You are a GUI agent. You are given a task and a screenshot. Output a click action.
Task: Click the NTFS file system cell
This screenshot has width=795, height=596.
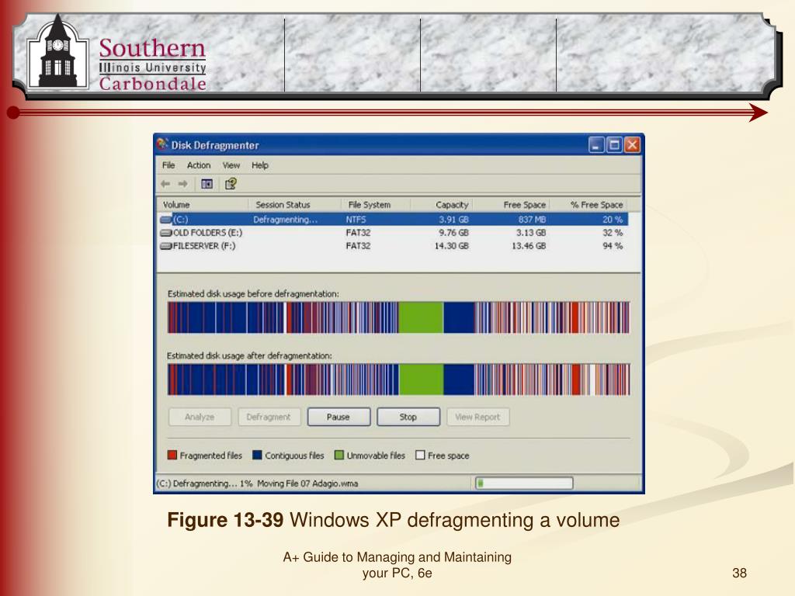356,220
